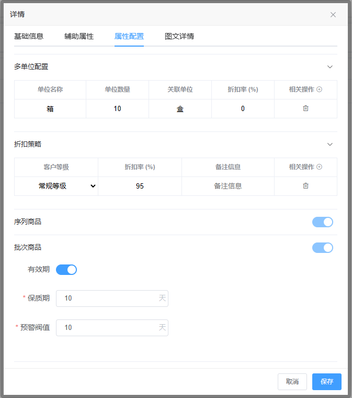Delete the 箱 unit row
Image resolution: width=352 pixels, height=398 pixels.
(x=306, y=108)
